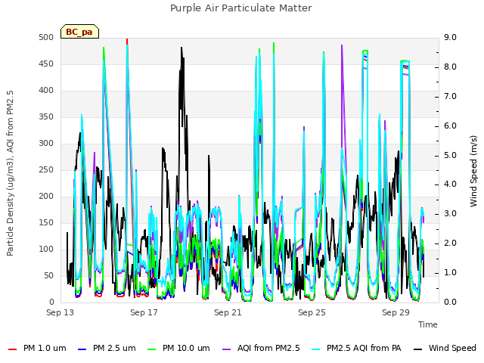
Task: Click the Sep 13 x-axis tick label
Action: tap(60, 312)
